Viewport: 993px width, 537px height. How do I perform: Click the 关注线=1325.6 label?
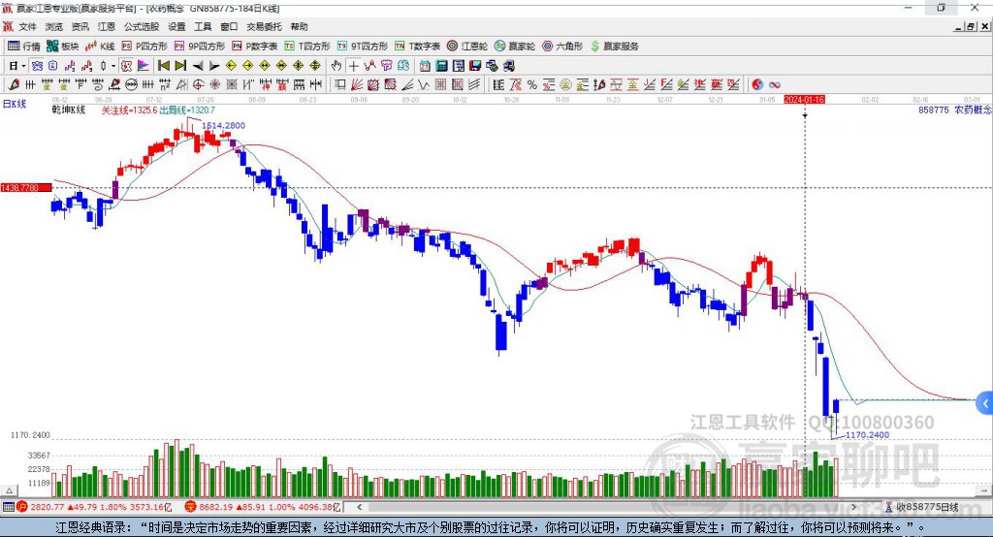pyautogui.click(x=129, y=110)
